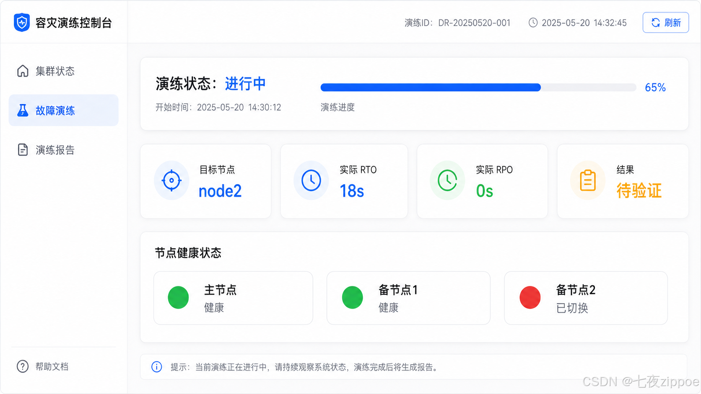Select the 备节点2 已切换 card

click(x=586, y=298)
